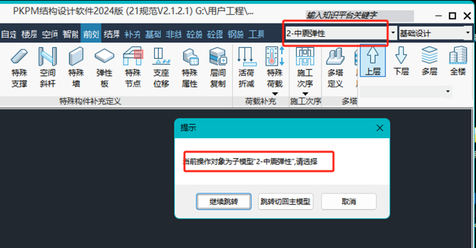Switch to the 楼层 ribbon tab
Image resolution: width=476 pixels, height=248 pixels.
(x=29, y=34)
